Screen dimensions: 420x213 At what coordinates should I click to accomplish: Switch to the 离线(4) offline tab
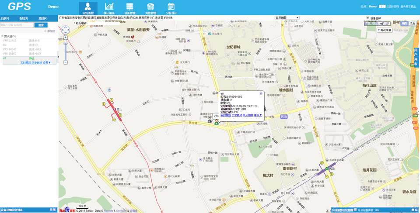coord(43,18)
